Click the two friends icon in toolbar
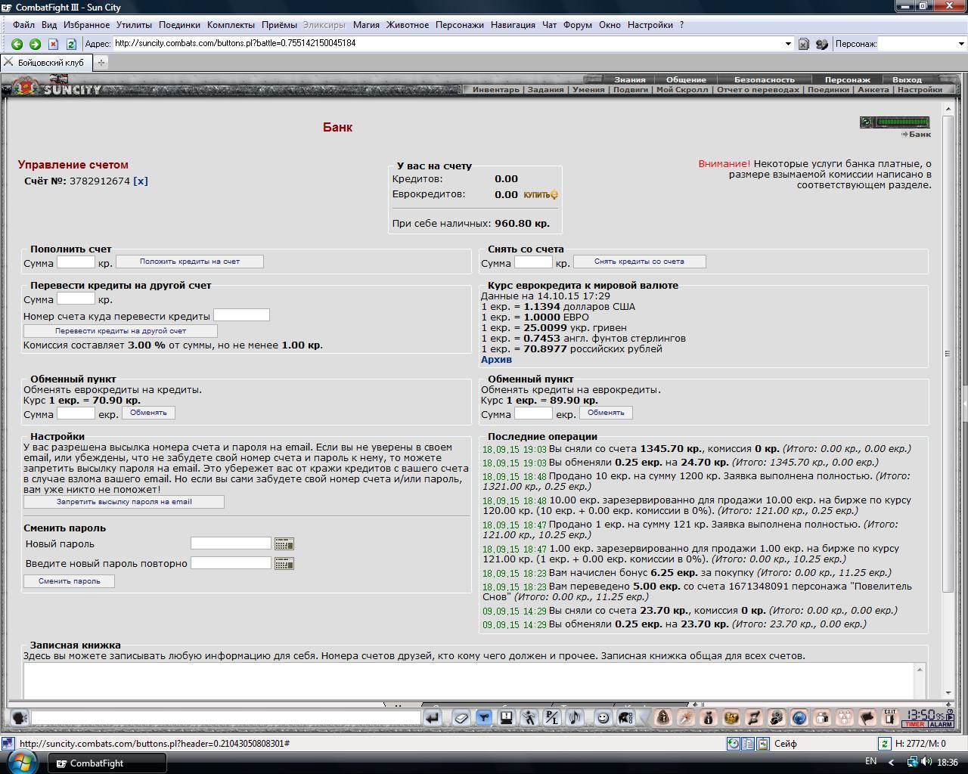Viewport: 968px width, 774px height. pyautogui.click(x=822, y=717)
